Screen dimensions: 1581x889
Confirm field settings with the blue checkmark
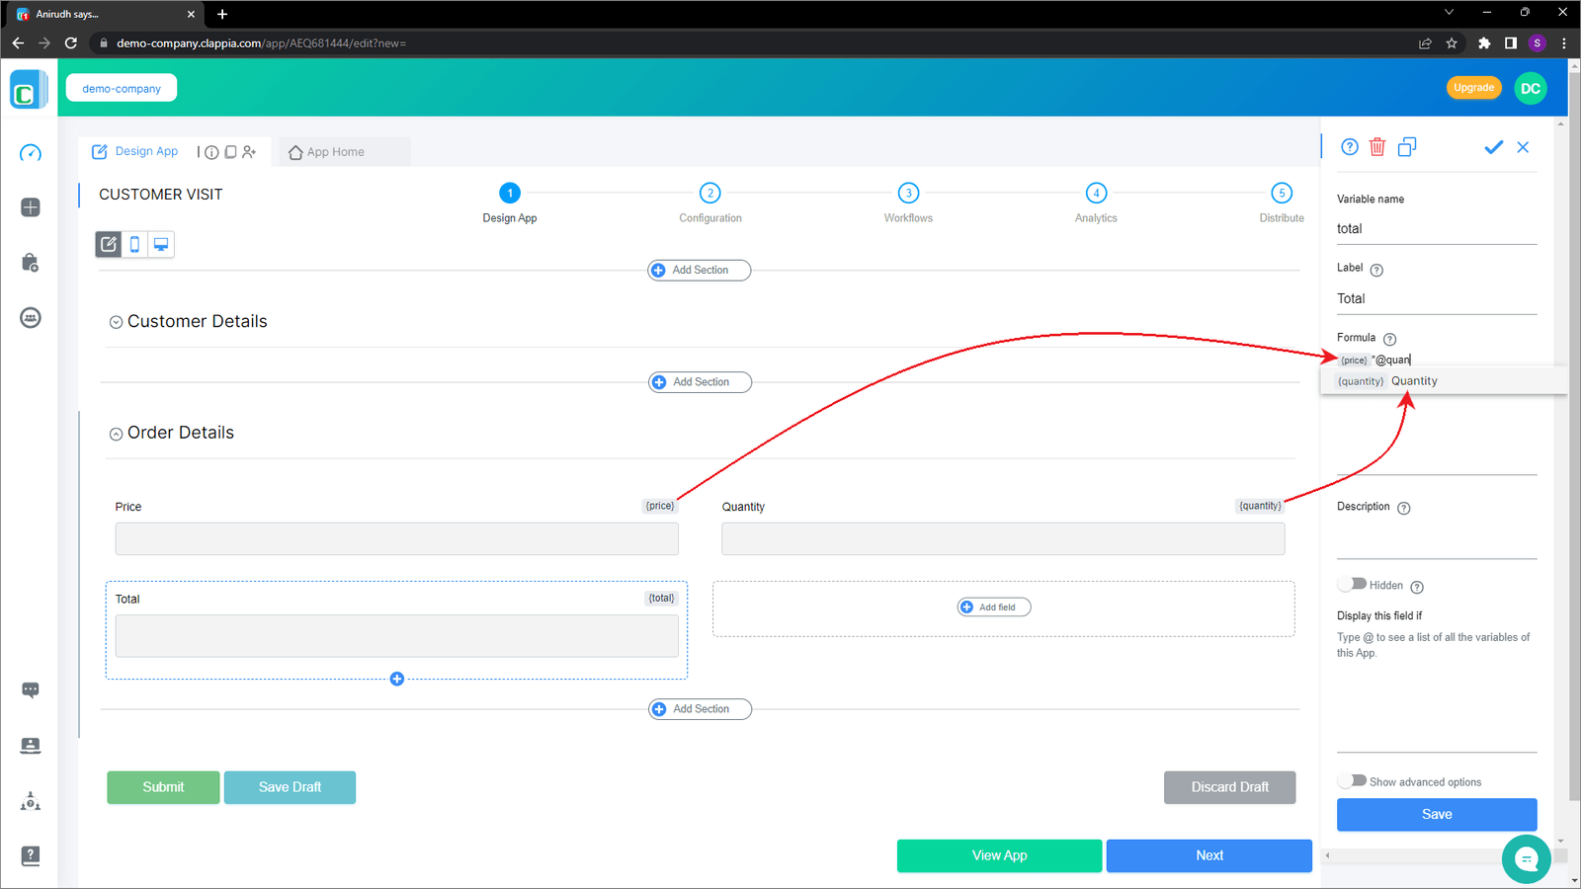coord(1493,146)
